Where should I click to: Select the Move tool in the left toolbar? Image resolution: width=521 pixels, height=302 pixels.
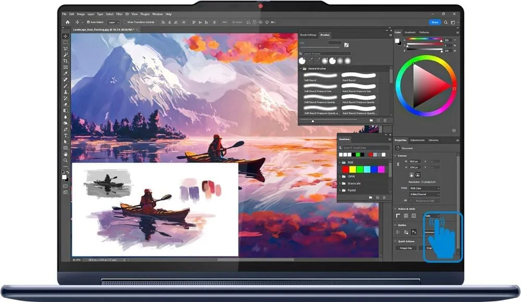(66, 37)
